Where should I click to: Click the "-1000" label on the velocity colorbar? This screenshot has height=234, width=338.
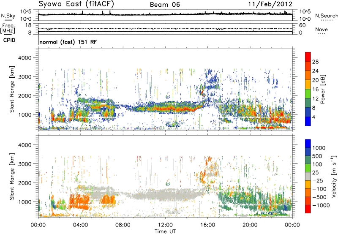[x=321, y=205]
